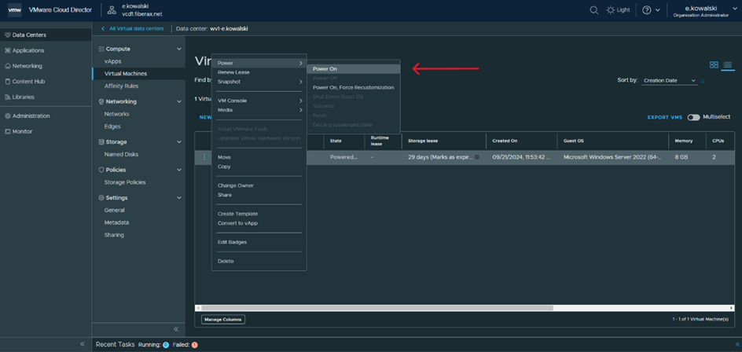742x352 pixels.
Task: Open the e.kowalski user account menu
Action: click(700, 10)
